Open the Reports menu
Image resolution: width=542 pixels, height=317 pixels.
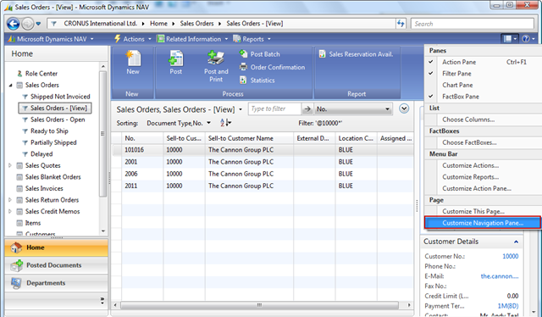pyautogui.click(x=252, y=39)
